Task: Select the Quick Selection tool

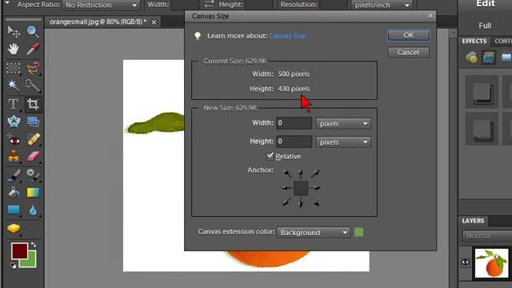Action: coord(33,86)
